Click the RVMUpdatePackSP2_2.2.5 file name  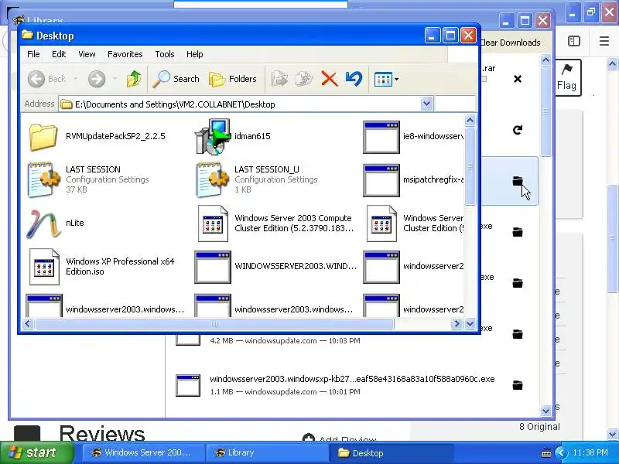[x=115, y=136]
